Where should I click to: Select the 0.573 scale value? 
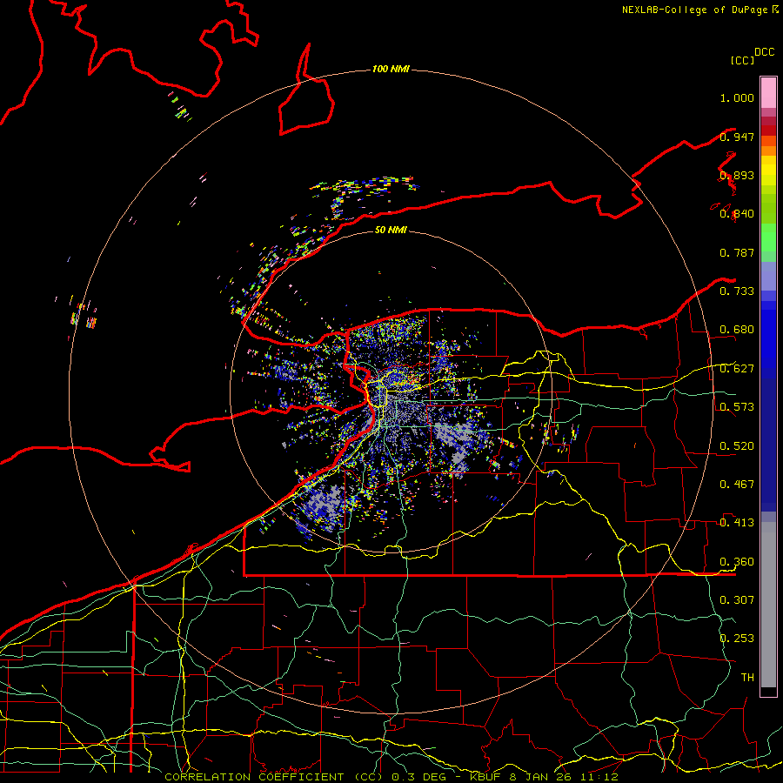(737, 407)
